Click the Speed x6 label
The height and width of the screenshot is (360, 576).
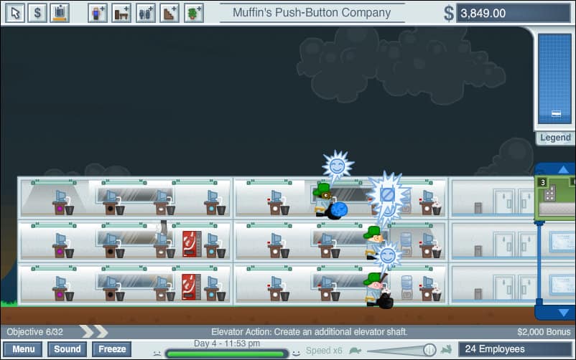[x=324, y=351]
